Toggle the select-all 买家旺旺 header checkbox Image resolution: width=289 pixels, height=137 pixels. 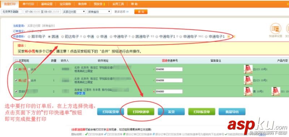[16, 60]
